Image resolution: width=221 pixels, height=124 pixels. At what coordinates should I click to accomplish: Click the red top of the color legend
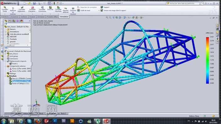tap(207, 38)
